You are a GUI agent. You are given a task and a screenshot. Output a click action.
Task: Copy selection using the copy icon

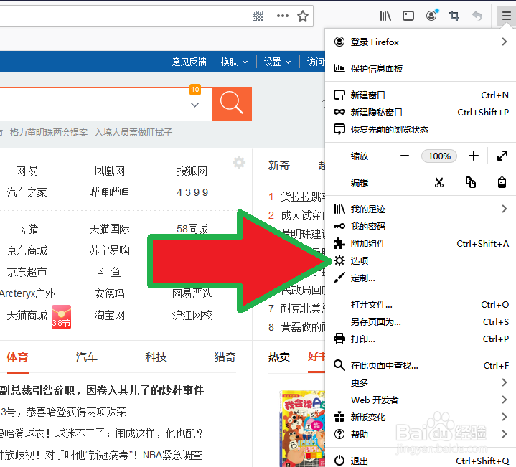[471, 182]
